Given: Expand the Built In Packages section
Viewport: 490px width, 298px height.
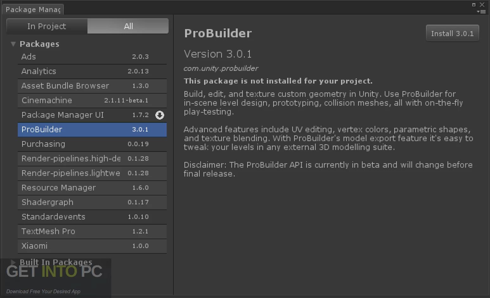Looking at the screenshot, I should (13, 262).
